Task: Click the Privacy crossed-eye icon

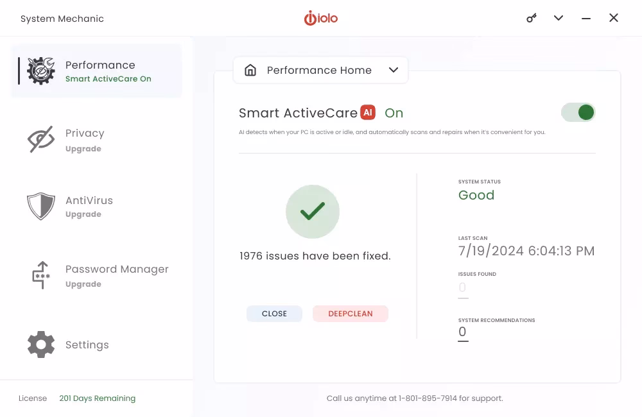Action: pos(40,140)
